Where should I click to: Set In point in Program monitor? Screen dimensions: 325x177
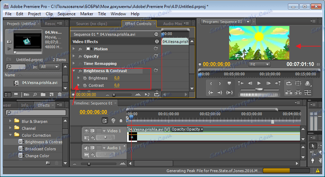click(x=211, y=83)
